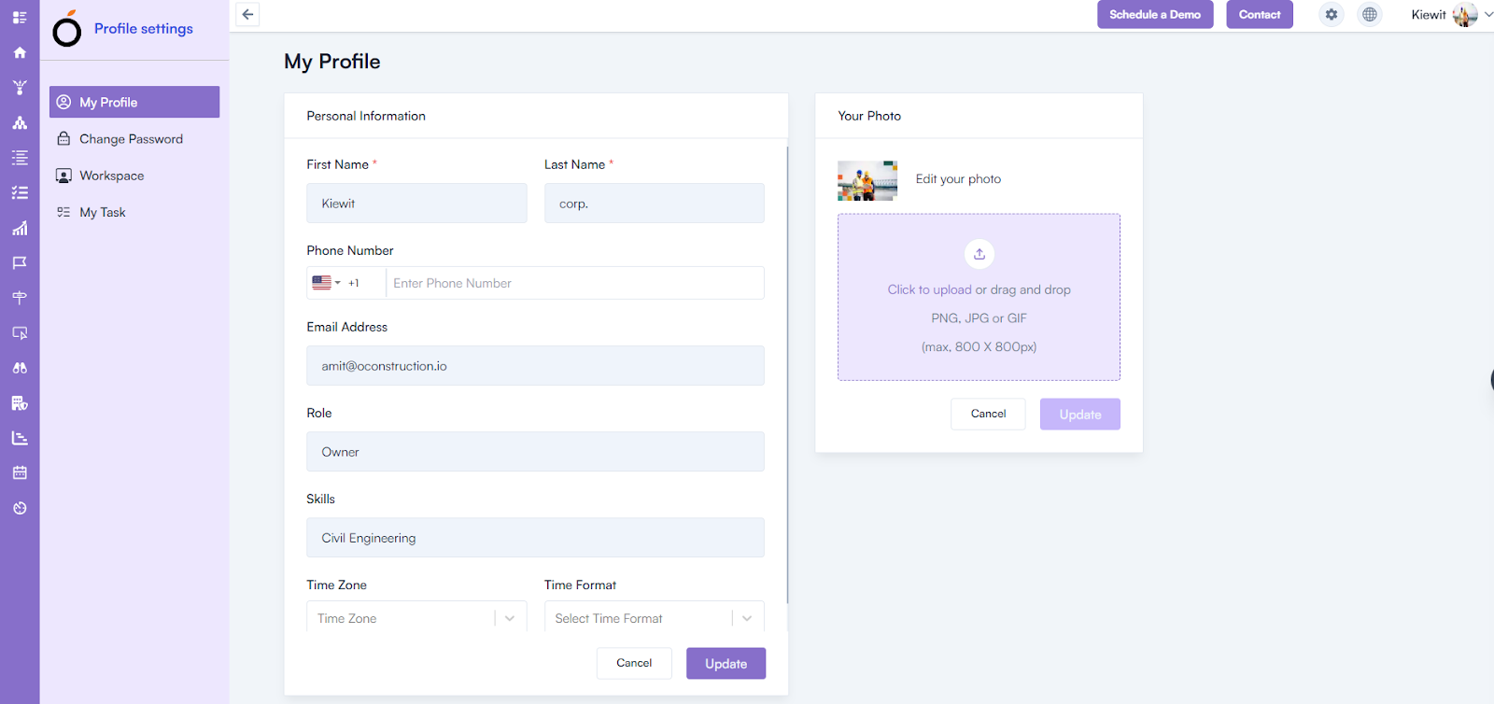Viewport: 1494px width, 704px height.
Task: Open the screen cursor icon in sidebar
Action: point(20,332)
